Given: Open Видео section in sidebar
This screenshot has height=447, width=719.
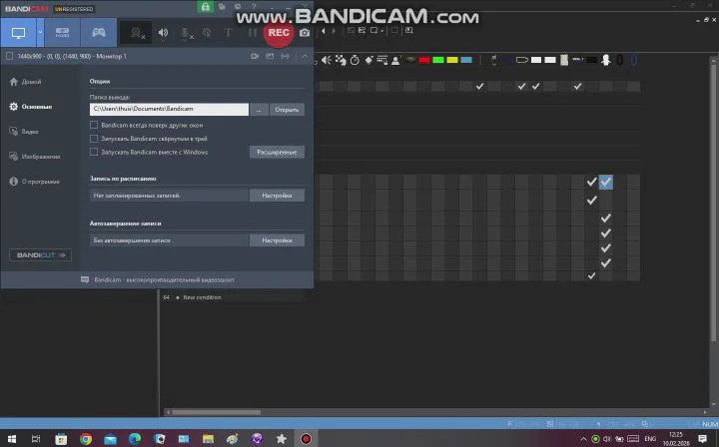Looking at the screenshot, I should click(x=24, y=132).
